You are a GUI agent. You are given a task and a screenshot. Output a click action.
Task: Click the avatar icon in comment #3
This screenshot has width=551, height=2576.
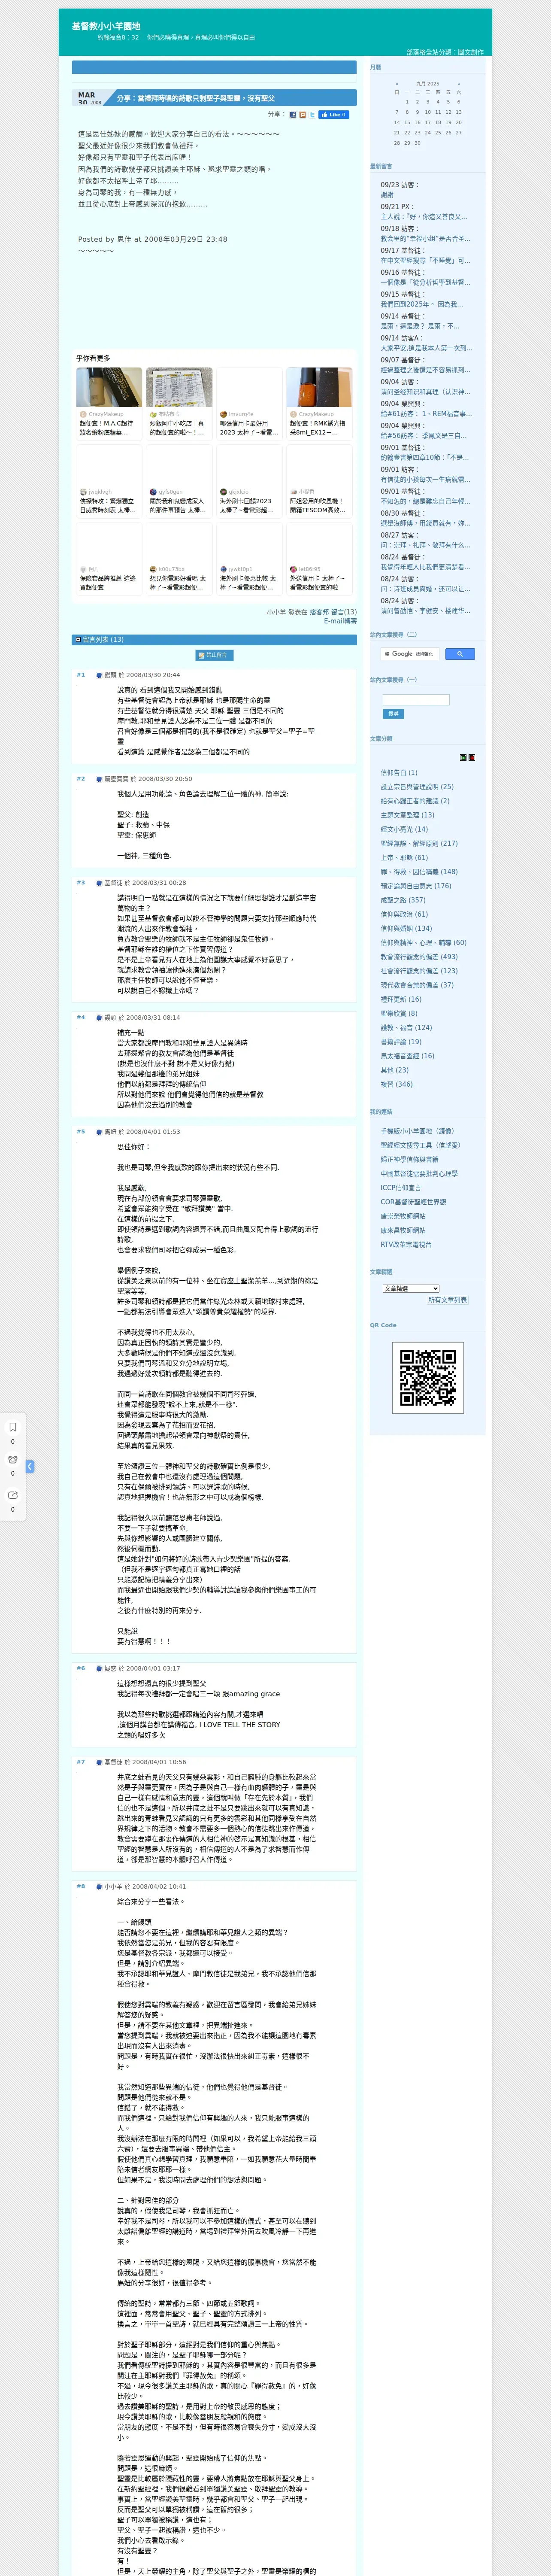[x=100, y=883]
